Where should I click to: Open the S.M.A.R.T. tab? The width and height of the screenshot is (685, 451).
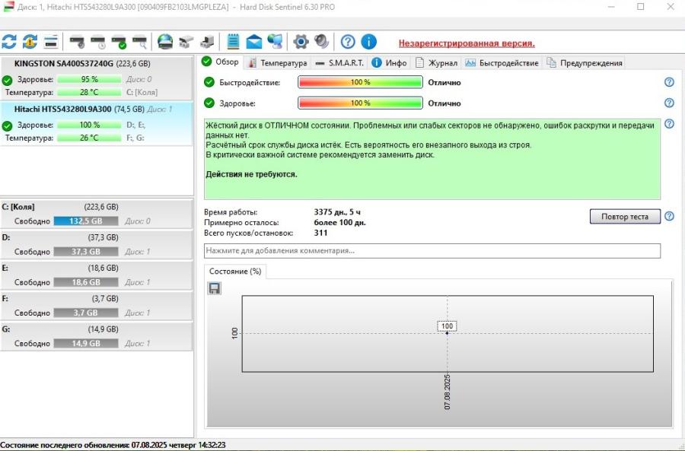[x=342, y=62]
